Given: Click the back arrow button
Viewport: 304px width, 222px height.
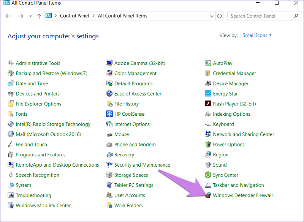Looking at the screenshot, I should click(8, 16).
